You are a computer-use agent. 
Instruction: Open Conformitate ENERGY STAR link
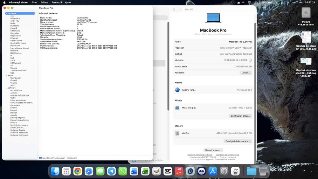click(203, 157)
